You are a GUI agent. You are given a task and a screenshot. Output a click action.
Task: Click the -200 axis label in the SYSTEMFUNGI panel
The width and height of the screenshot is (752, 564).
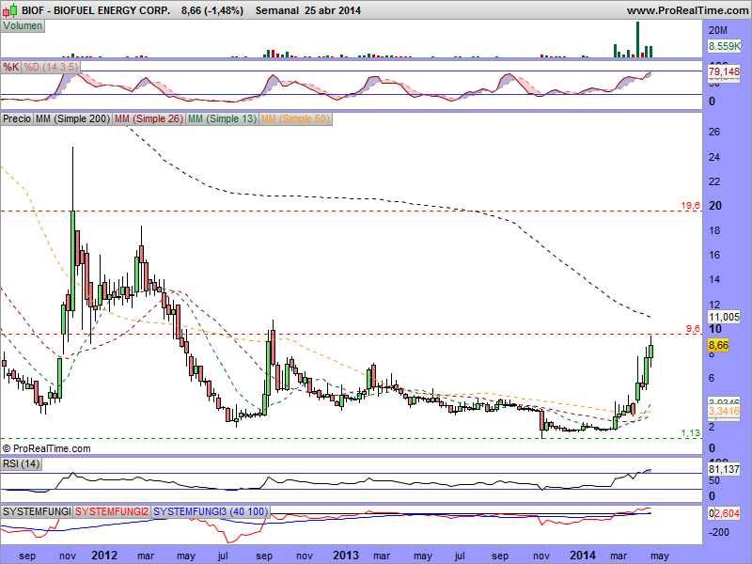coord(718,532)
